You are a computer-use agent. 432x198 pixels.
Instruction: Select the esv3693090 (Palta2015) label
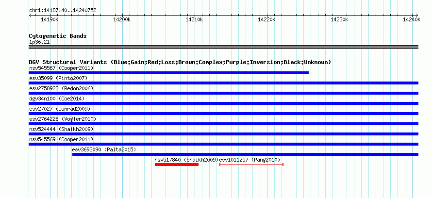click(104, 149)
